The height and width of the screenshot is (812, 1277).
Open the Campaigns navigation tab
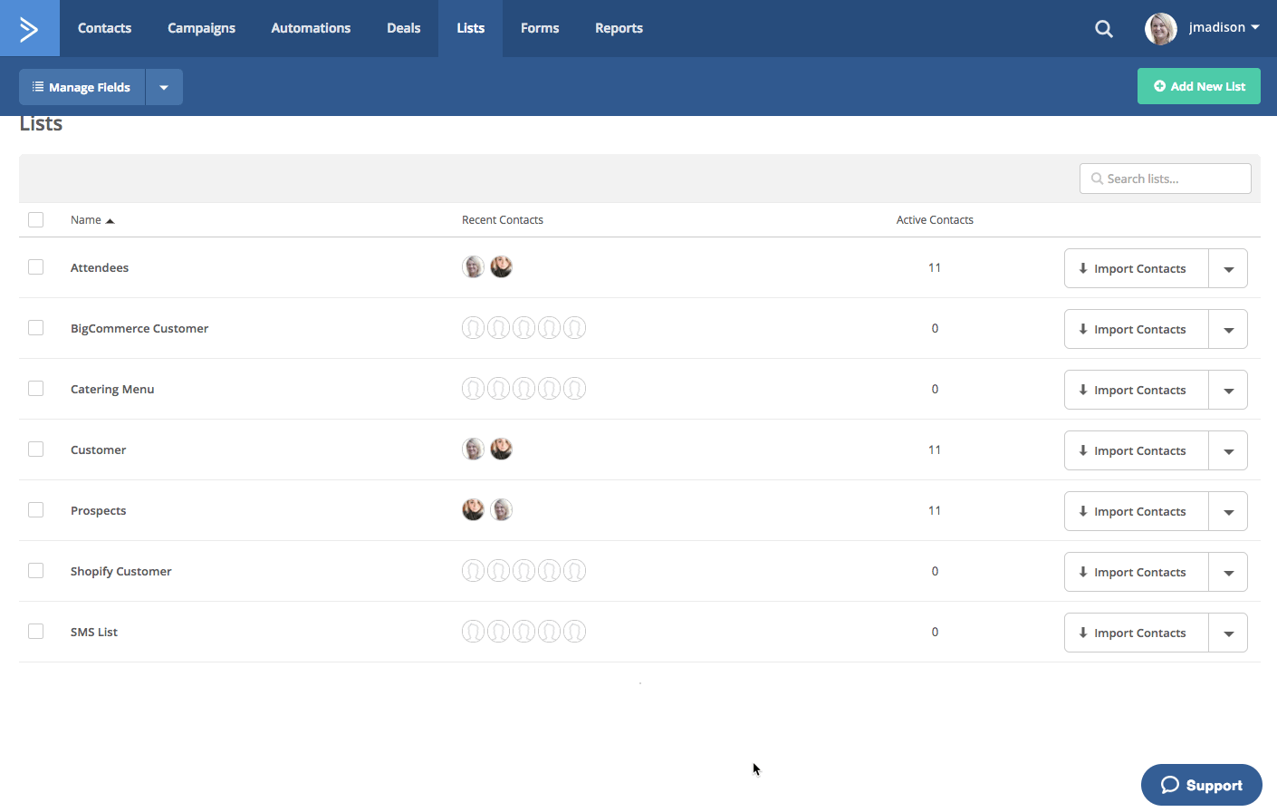point(201,28)
